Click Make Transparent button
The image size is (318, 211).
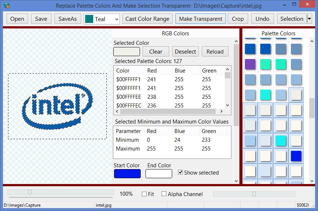[x=201, y=19]
